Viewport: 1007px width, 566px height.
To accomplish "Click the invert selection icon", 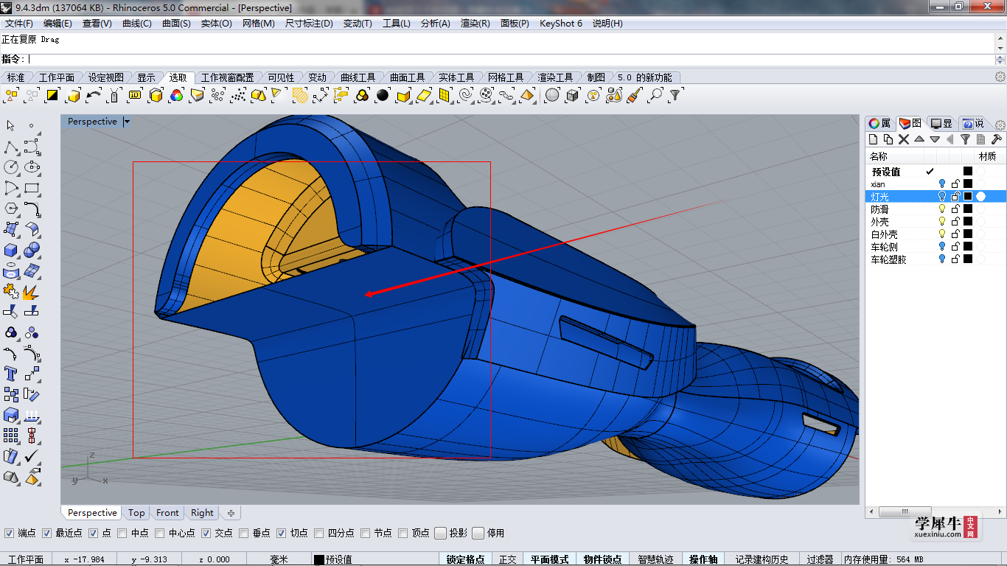I will (x=52, y=95).
